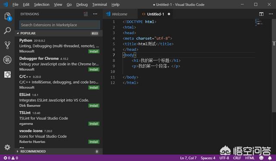Open the Help menu
This screenshot has height=161, width=276.
[x=116, y=5]
